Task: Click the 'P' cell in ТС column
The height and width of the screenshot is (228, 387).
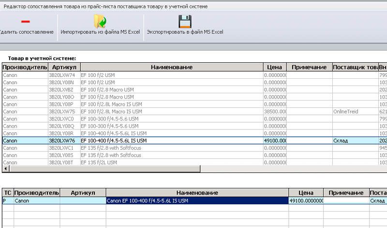Action: point(8,200)
